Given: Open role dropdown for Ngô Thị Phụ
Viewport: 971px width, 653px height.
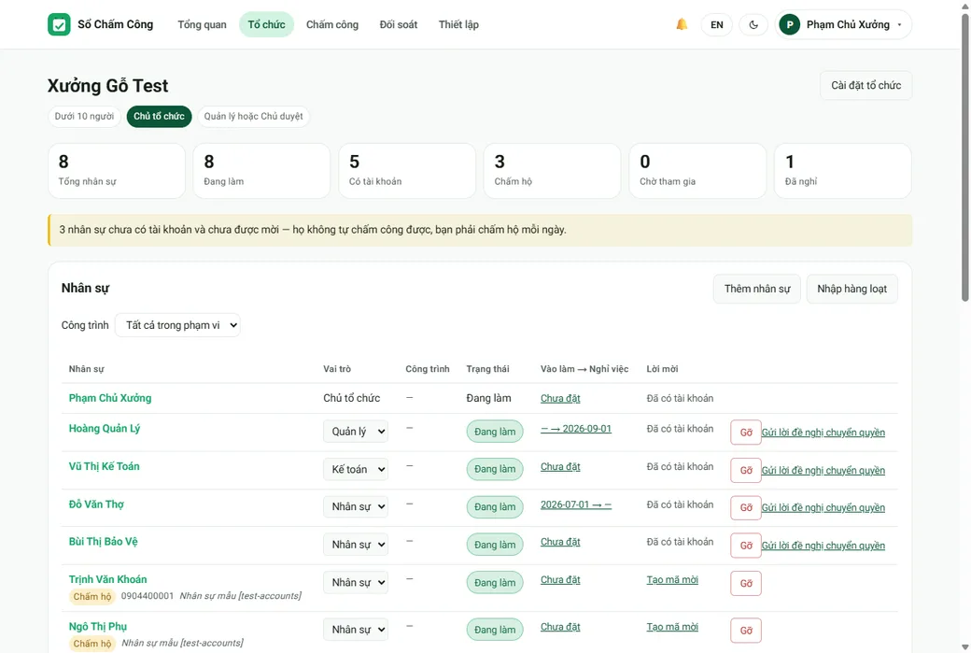Looking at the screenshot, I should click(356, 630).
